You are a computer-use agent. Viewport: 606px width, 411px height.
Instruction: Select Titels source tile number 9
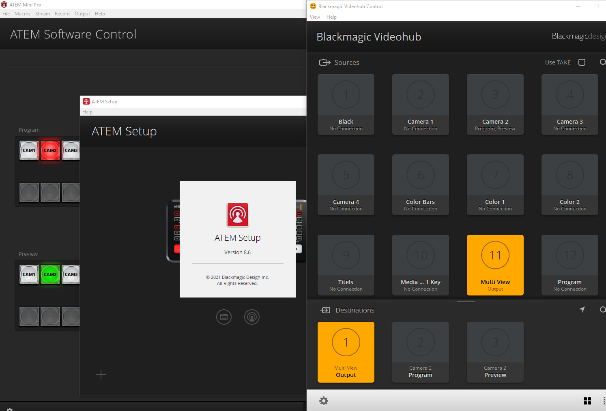pos(346,265)
